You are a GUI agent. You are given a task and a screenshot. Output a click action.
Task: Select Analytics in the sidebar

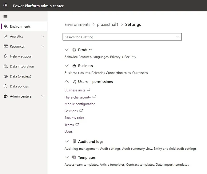pos(23,36)
